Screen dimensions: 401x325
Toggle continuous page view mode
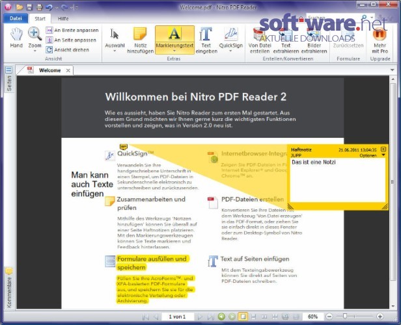[x=254, y=317]
